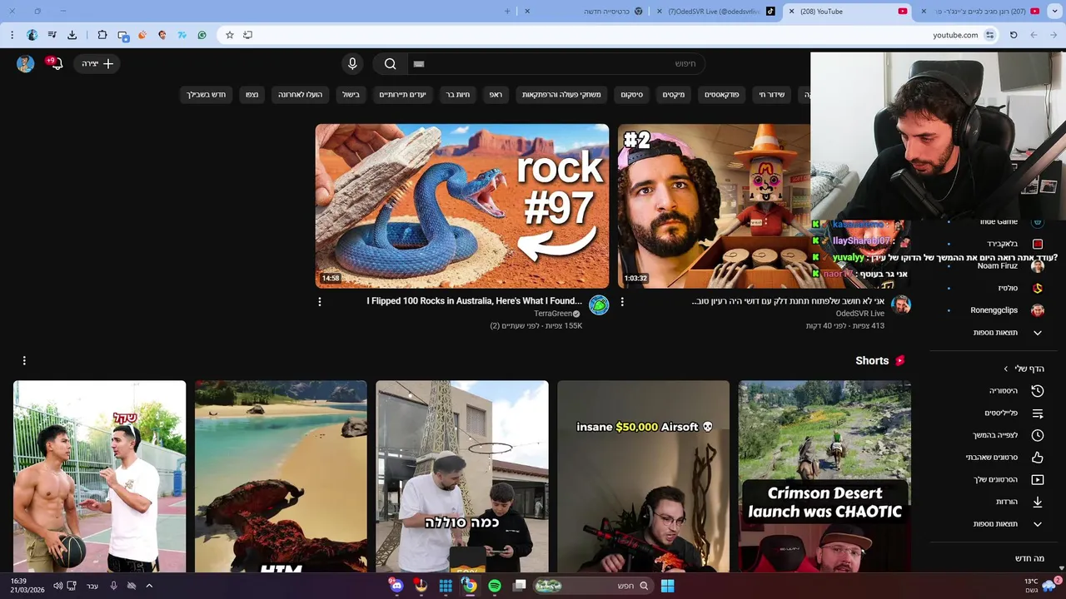Image resolution: width=1066 pixels, height=599 pixels.
Task: Select the נצפו filter chip
Action: (252, 95)
